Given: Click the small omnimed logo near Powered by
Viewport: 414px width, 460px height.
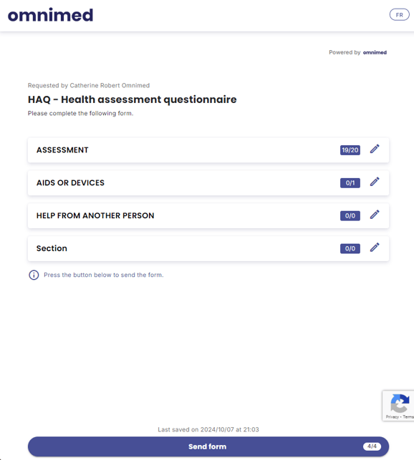Looking at the screenshot, I should 375,52.
